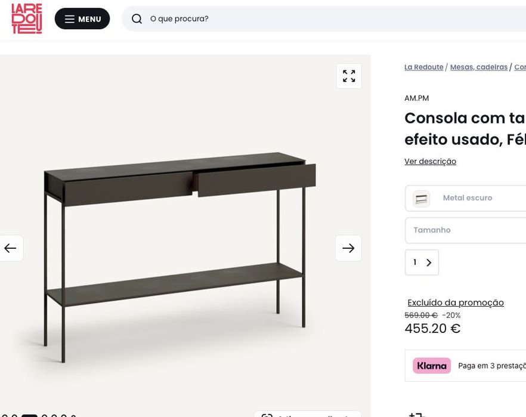Open the Tamanho size dropdown
The width and height of the screenshot is (526, 417).
[x=471, y=230]
